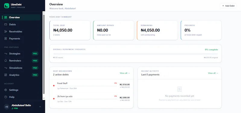
Task: Click the 0% complete label
Action: click(211, 50)
